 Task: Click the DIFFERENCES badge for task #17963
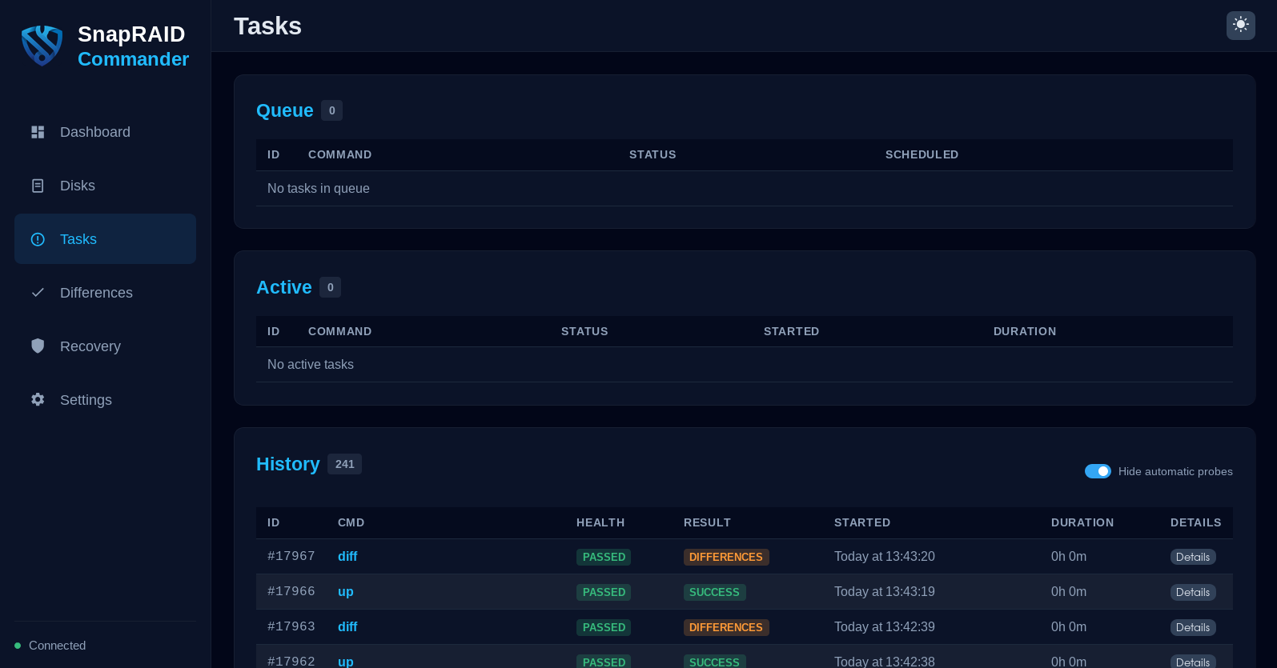[725, 627]
